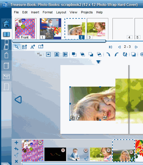Click the drop shadow icon

(133, 54)
